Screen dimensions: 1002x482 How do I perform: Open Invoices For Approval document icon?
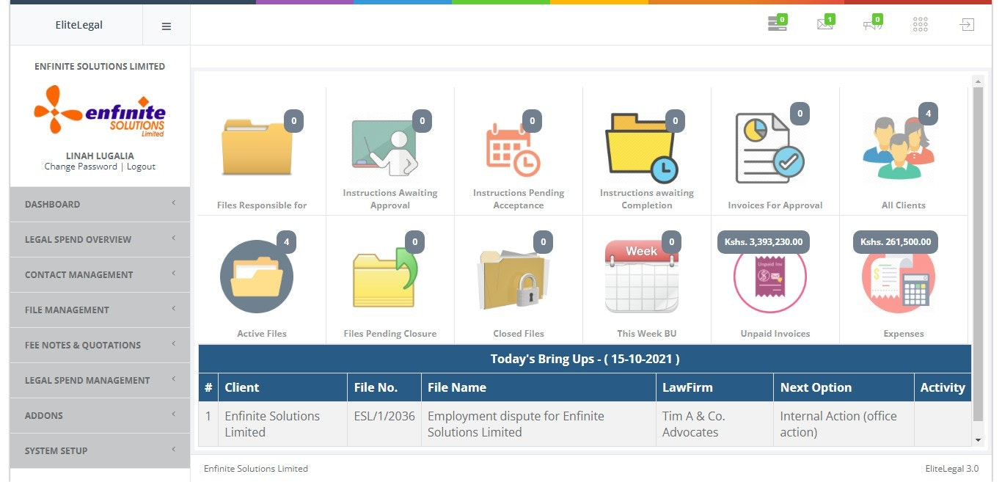click(769, 149)
